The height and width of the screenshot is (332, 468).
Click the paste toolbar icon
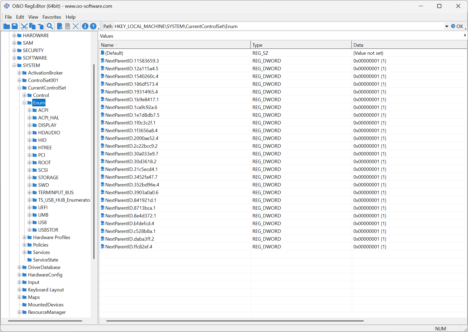tap(41, 26)
